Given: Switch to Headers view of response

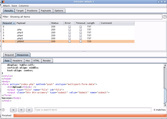Looking at the screenshot, I should point(17,61).
